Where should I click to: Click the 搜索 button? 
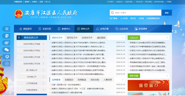pos(167,13)
